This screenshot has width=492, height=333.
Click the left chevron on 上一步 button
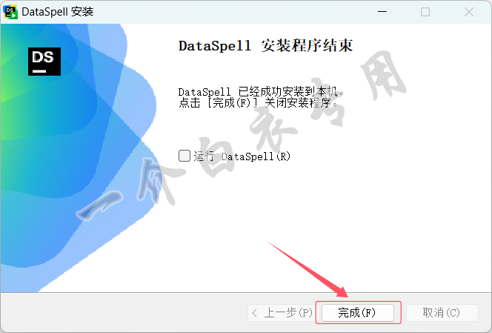pyautogui.click(x=255, y=313)
